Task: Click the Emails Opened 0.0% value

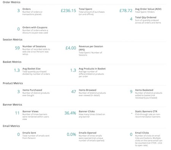Action: pos(71,135)
